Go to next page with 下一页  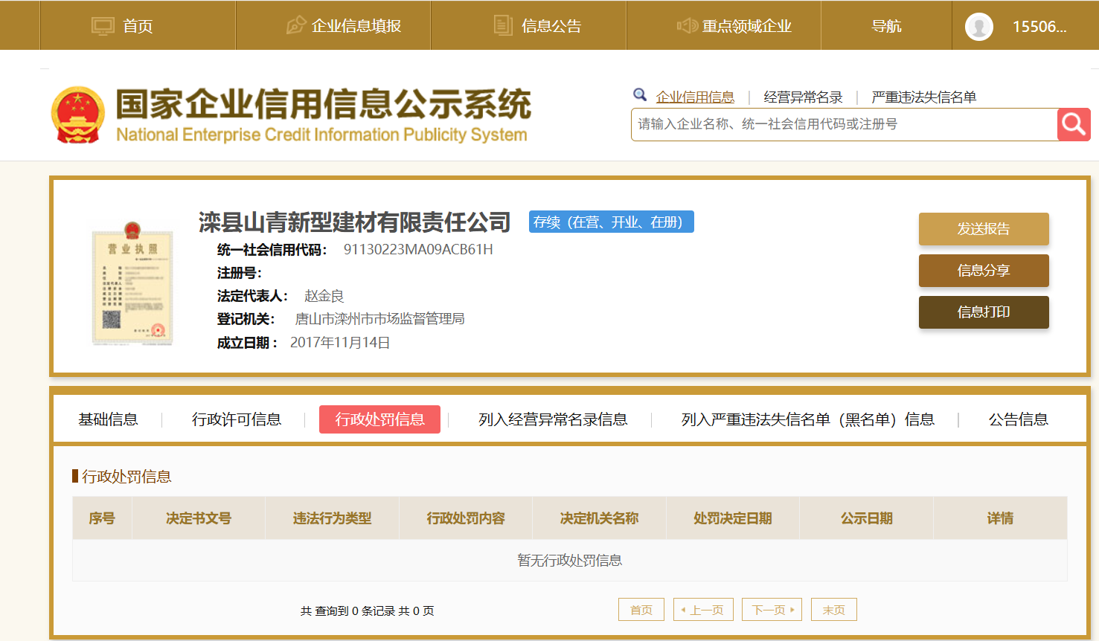772,610
